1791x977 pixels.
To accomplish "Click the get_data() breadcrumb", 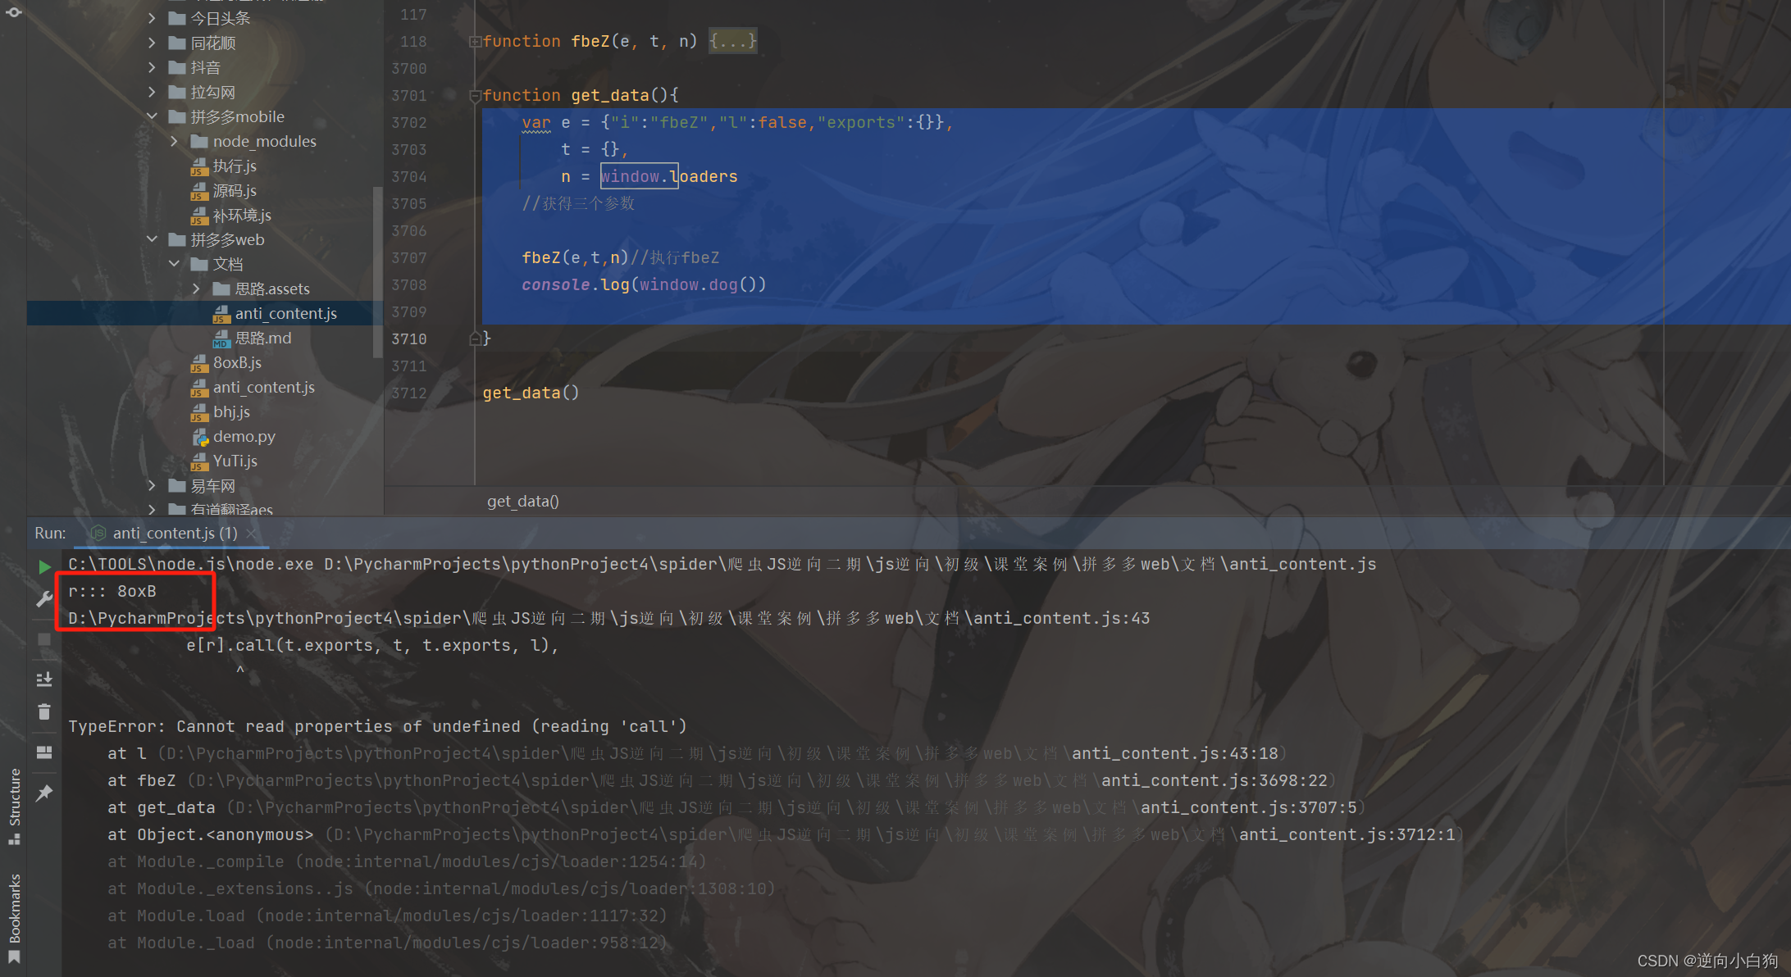I will coord(522,501).
